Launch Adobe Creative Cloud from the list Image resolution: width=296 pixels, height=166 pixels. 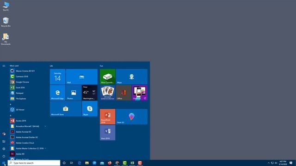tap(28, 143)
